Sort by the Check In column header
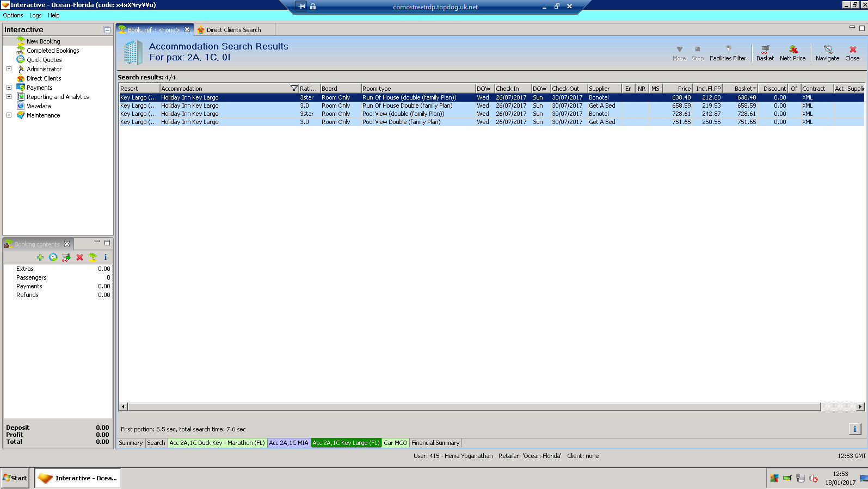Viewport: 868px width, 489px height. pyautogui.click(x=513, y=89)
